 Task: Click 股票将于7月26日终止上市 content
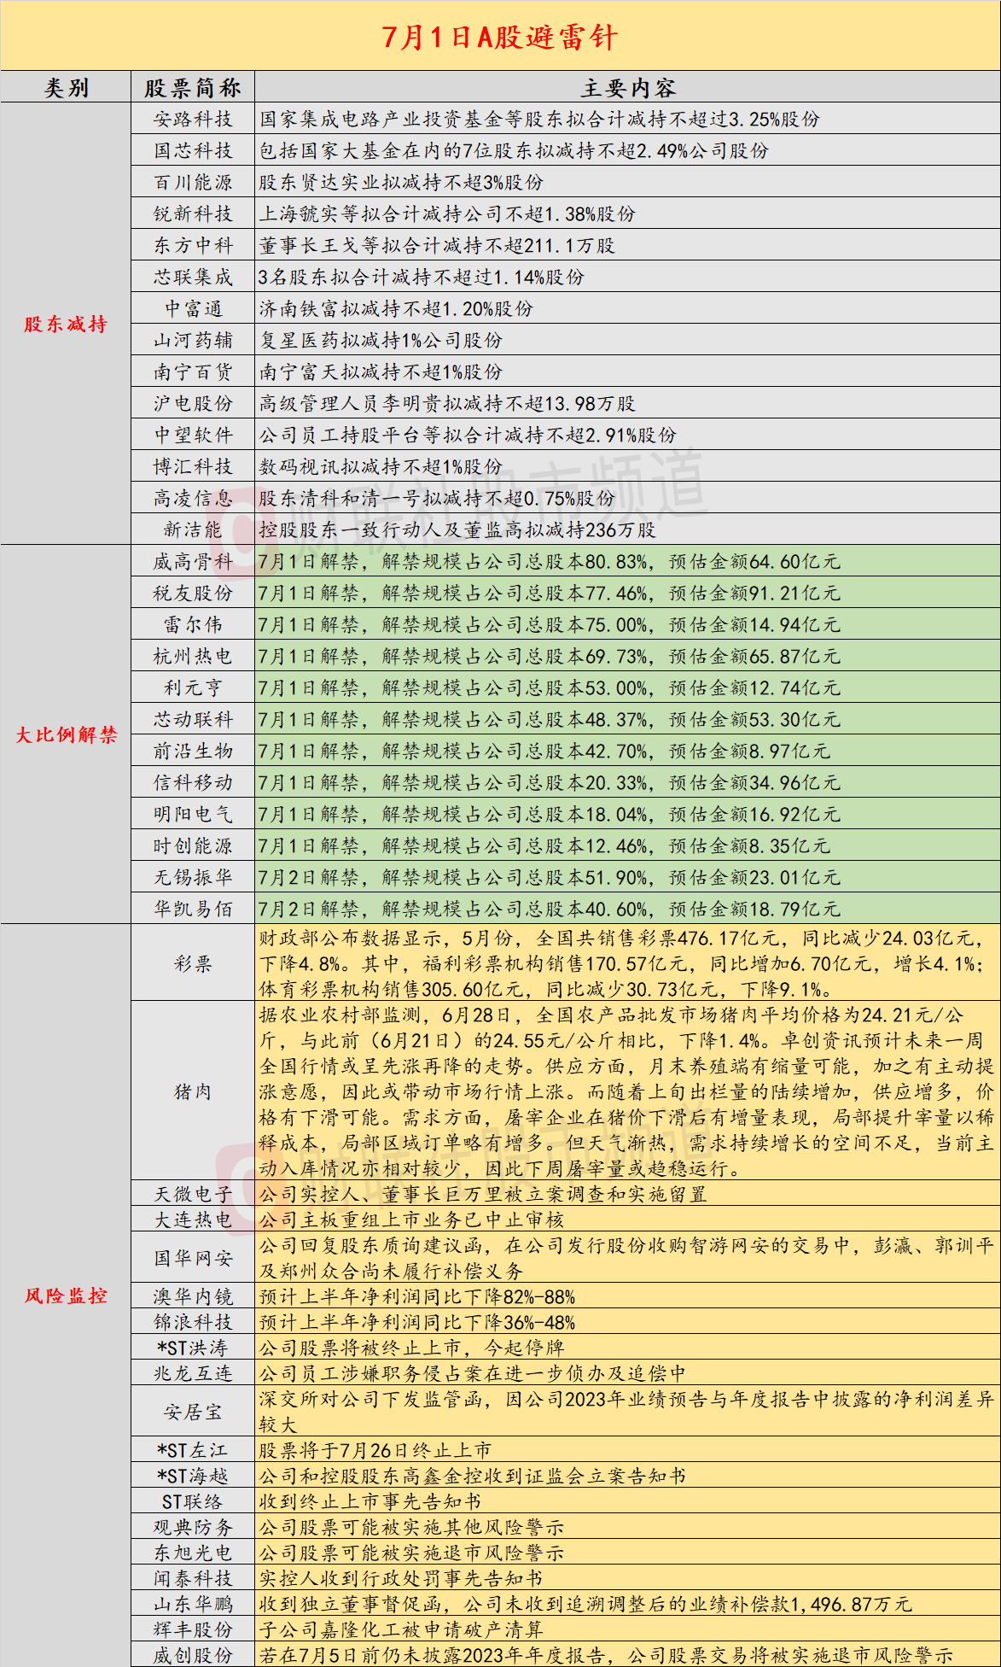click(x=375, y=1451)
